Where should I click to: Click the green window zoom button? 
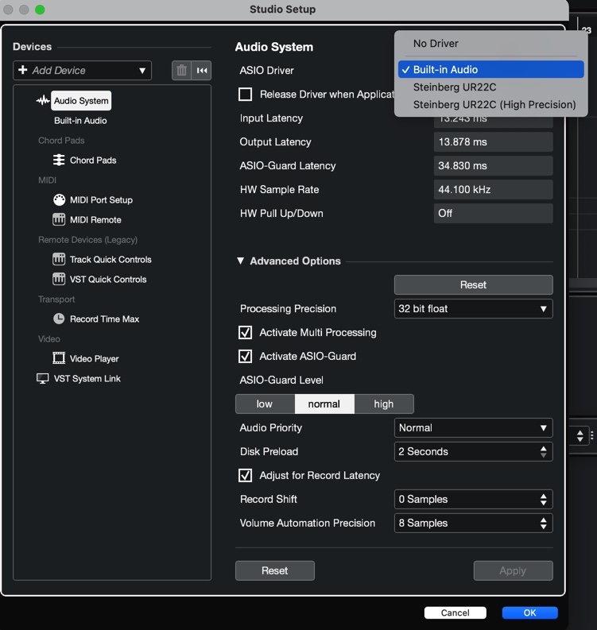click(40, 10)
